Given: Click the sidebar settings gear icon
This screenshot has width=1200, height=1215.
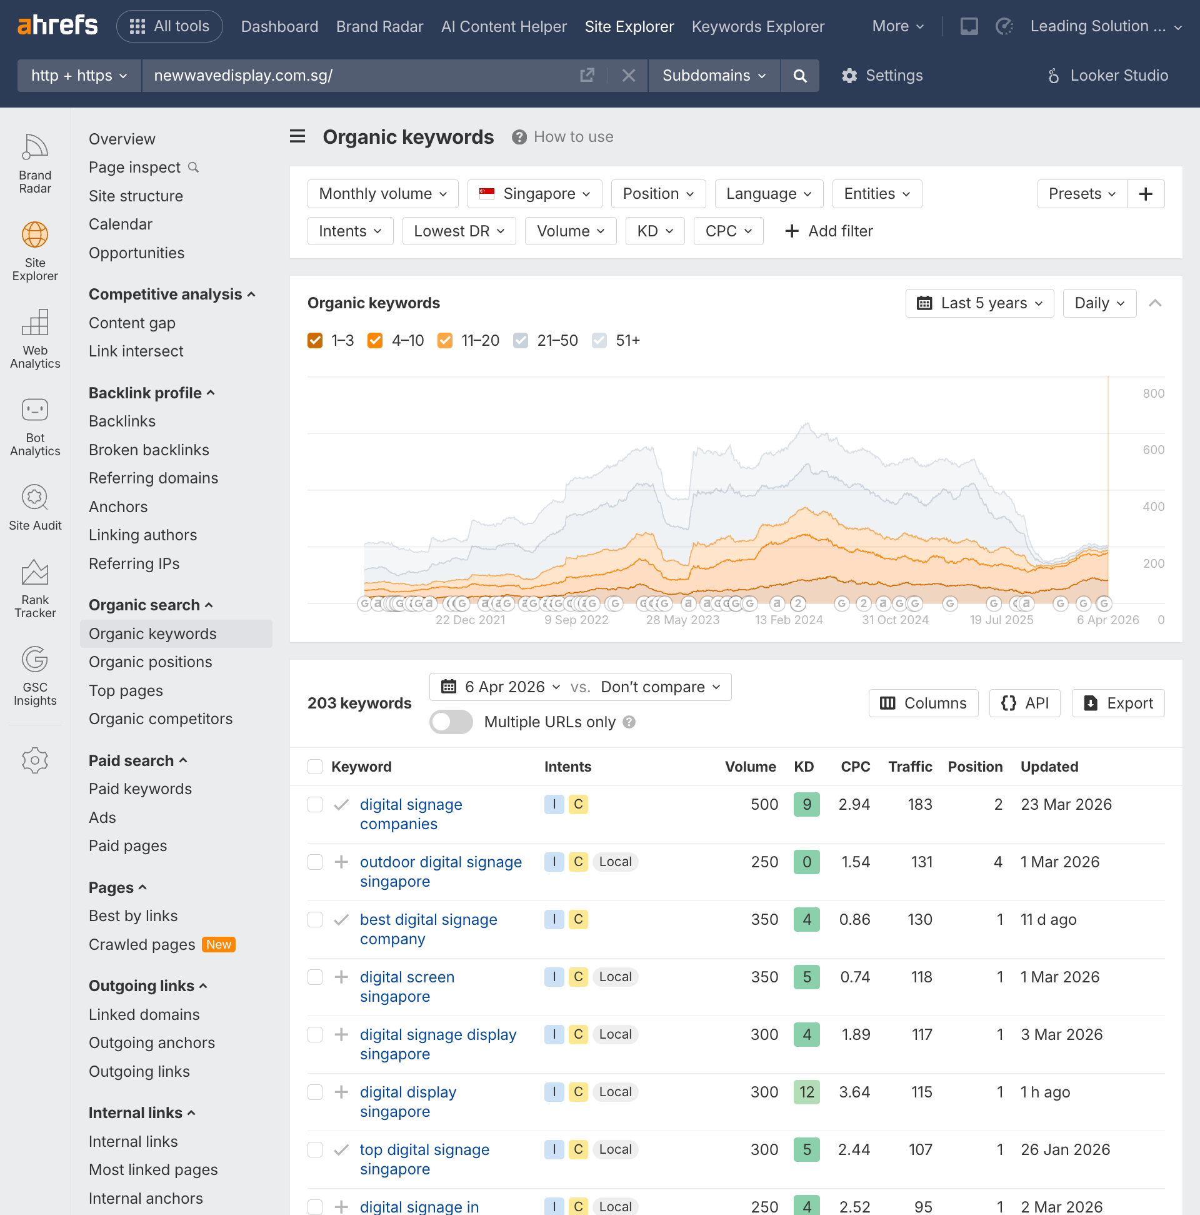Looking at the screenshot, I should [x=34, y=760].
